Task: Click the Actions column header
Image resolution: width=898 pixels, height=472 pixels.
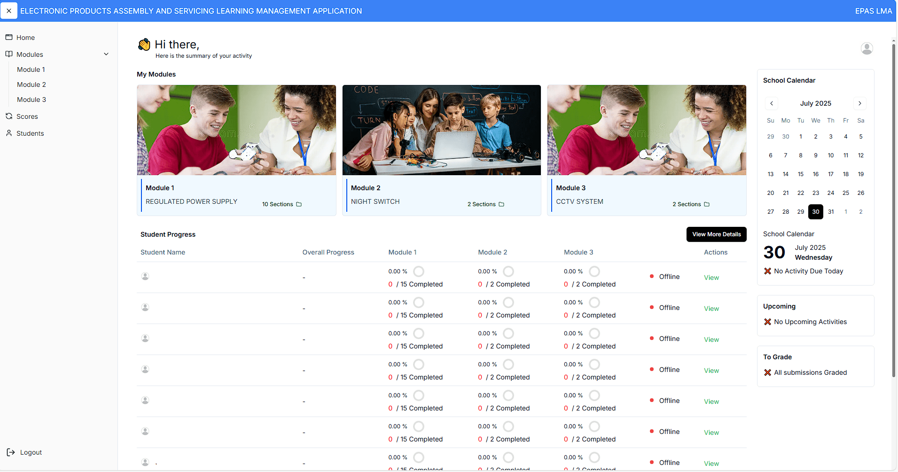Action: 716,252
